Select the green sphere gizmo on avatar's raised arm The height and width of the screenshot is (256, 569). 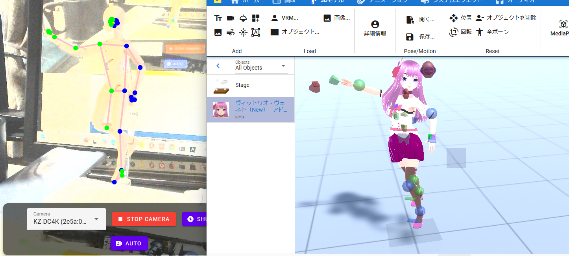click(x=359, y=85)
